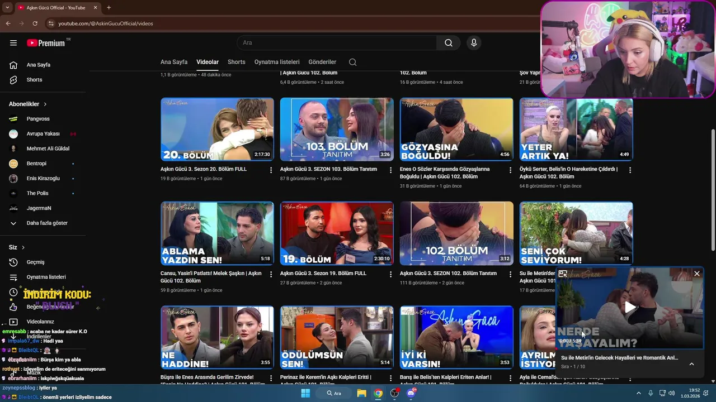This screenshot has height=402, width=716.
Task: Open site info icon in the address bar
Action: click(x=51, y=23)
